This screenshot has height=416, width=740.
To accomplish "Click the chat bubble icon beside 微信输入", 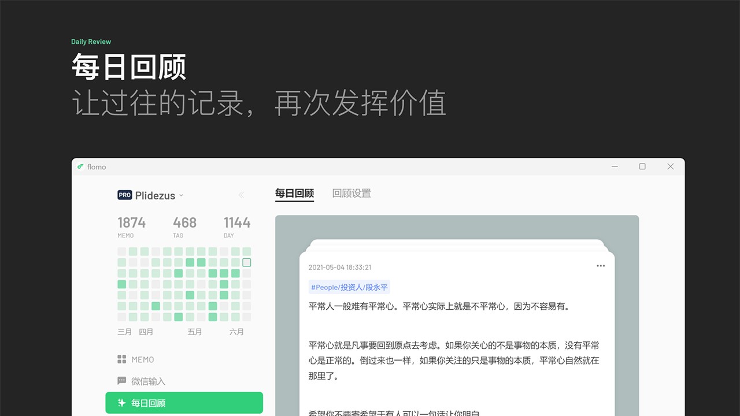I will click(x=121, y=380).
